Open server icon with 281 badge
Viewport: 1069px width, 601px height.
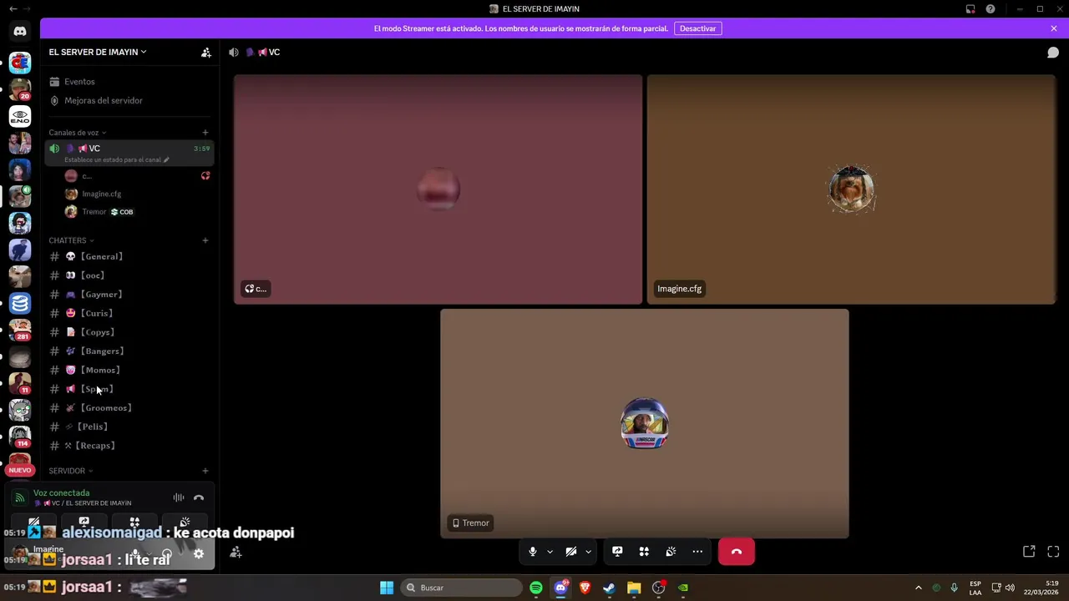20,330
